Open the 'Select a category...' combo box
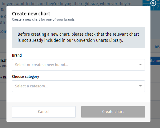Screen dimensions: 160x128 tap(78, 86)
